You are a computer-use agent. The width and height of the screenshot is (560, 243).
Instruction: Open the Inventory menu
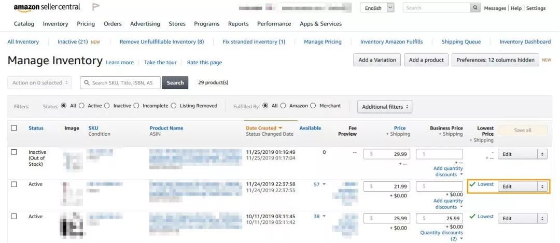click(x=55, y=24)
